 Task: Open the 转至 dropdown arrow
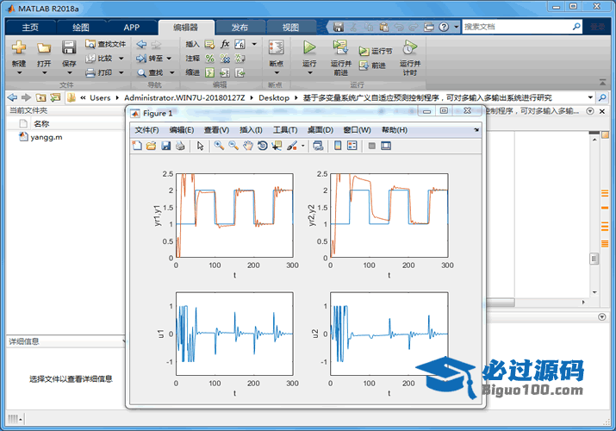coord(169,59)
